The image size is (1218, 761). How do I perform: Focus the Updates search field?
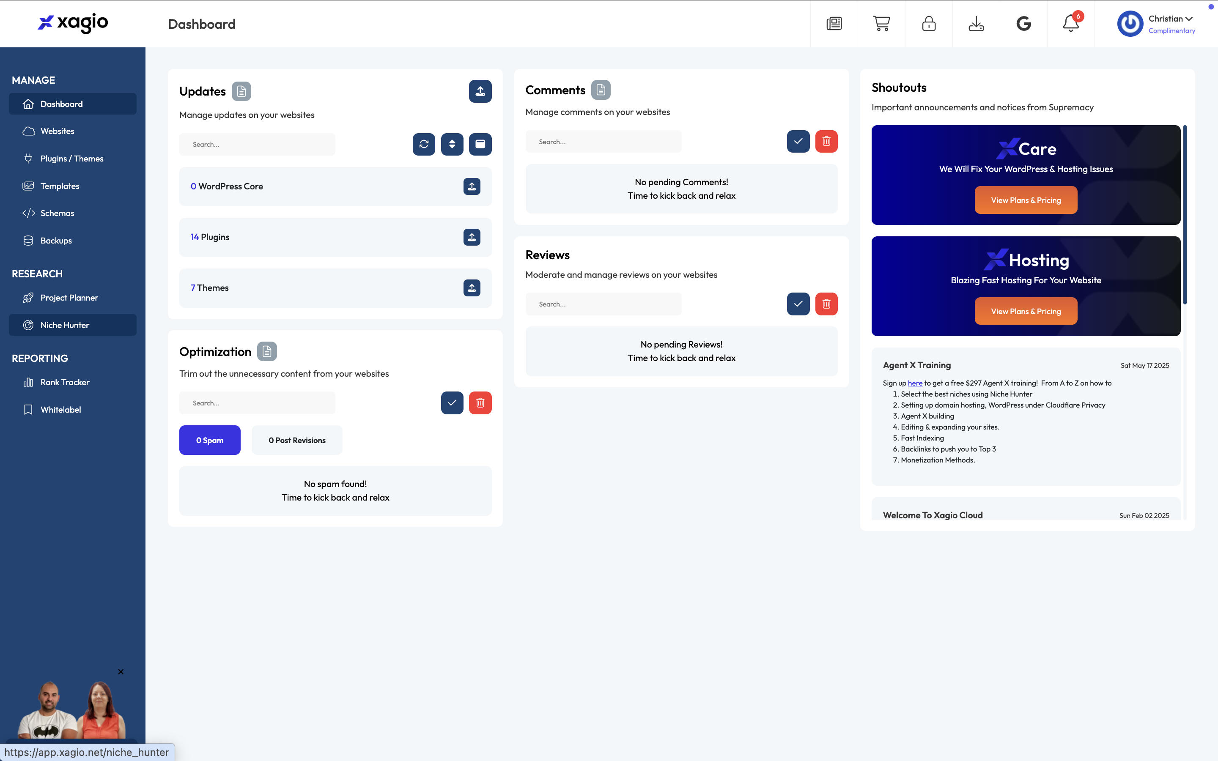click(x=257, y=145)
